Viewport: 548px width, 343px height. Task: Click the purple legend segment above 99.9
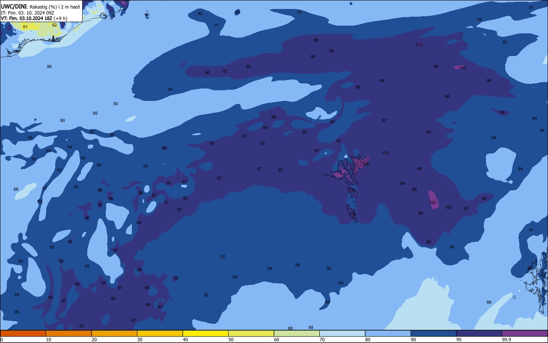coord(524,333)
